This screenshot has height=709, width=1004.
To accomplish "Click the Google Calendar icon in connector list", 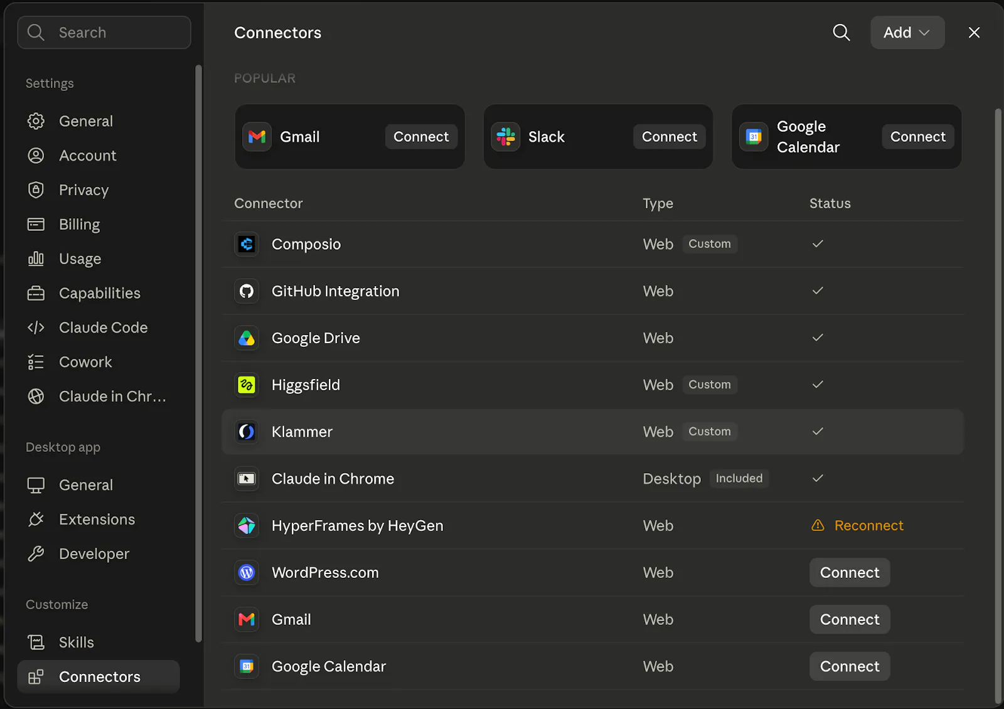I will pyautogui.click(x=247, y=666).
